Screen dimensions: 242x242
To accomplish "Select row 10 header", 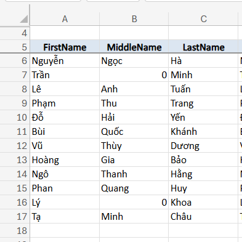I will coord(15,118).
